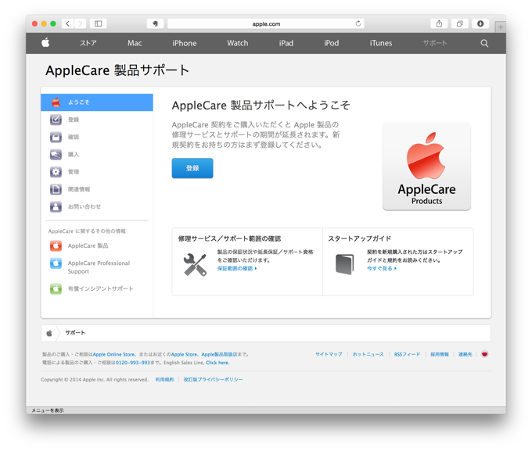Open the Safari share menu
This screenshot has width=532, height=451.
[439, 23]
